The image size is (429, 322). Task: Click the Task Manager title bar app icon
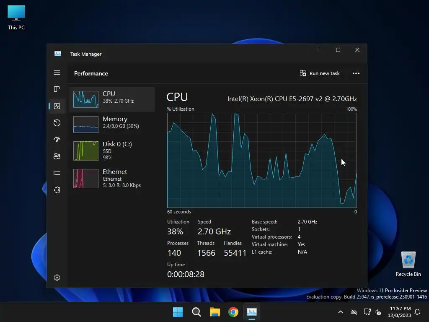(x=58, y=54)
